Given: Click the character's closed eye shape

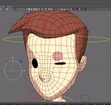Looking at the screenshot, I should (x=60, y=64).
